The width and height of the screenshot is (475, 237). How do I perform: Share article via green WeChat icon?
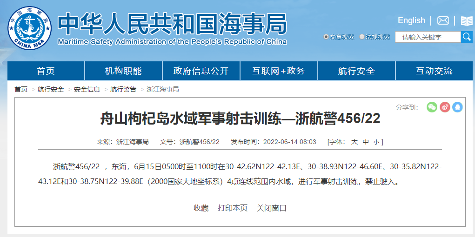[432, 107]
